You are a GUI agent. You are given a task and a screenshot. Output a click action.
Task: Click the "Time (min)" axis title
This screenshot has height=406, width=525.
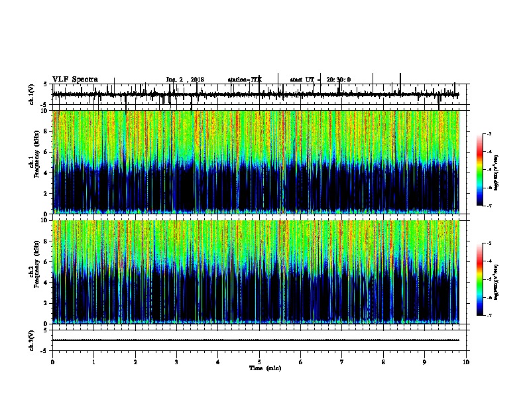(x=265, y=368)
